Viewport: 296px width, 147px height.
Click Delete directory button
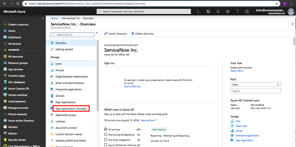coord(143,34)
